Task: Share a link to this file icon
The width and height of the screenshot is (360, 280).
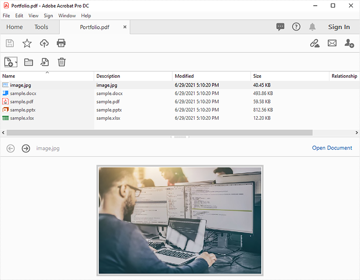Action: pos(315,43)
